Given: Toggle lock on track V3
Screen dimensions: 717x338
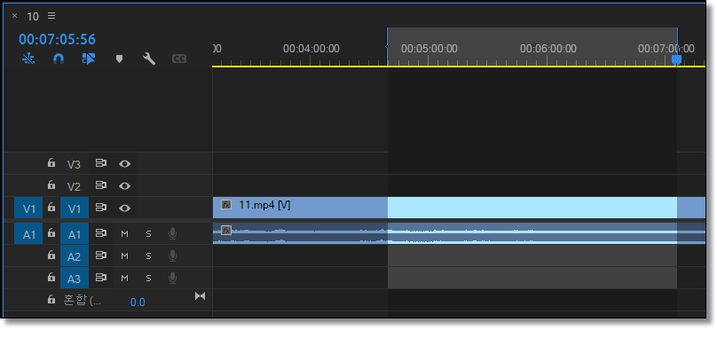Looking at the screenshot, I should (51, 163).
